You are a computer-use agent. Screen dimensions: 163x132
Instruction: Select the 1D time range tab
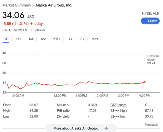click(6, 39)
